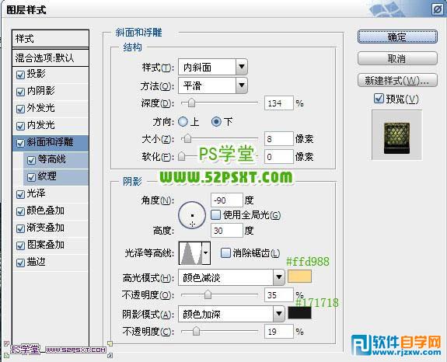
Task: Toggle the 投影 checkbox
Action: (x=20, y=75)
